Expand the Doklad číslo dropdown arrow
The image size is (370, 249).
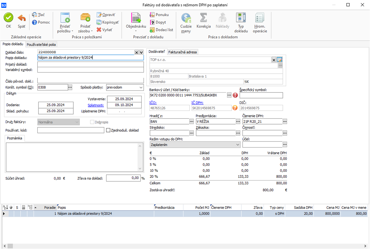pyautogui.click(x=141, y=52)
